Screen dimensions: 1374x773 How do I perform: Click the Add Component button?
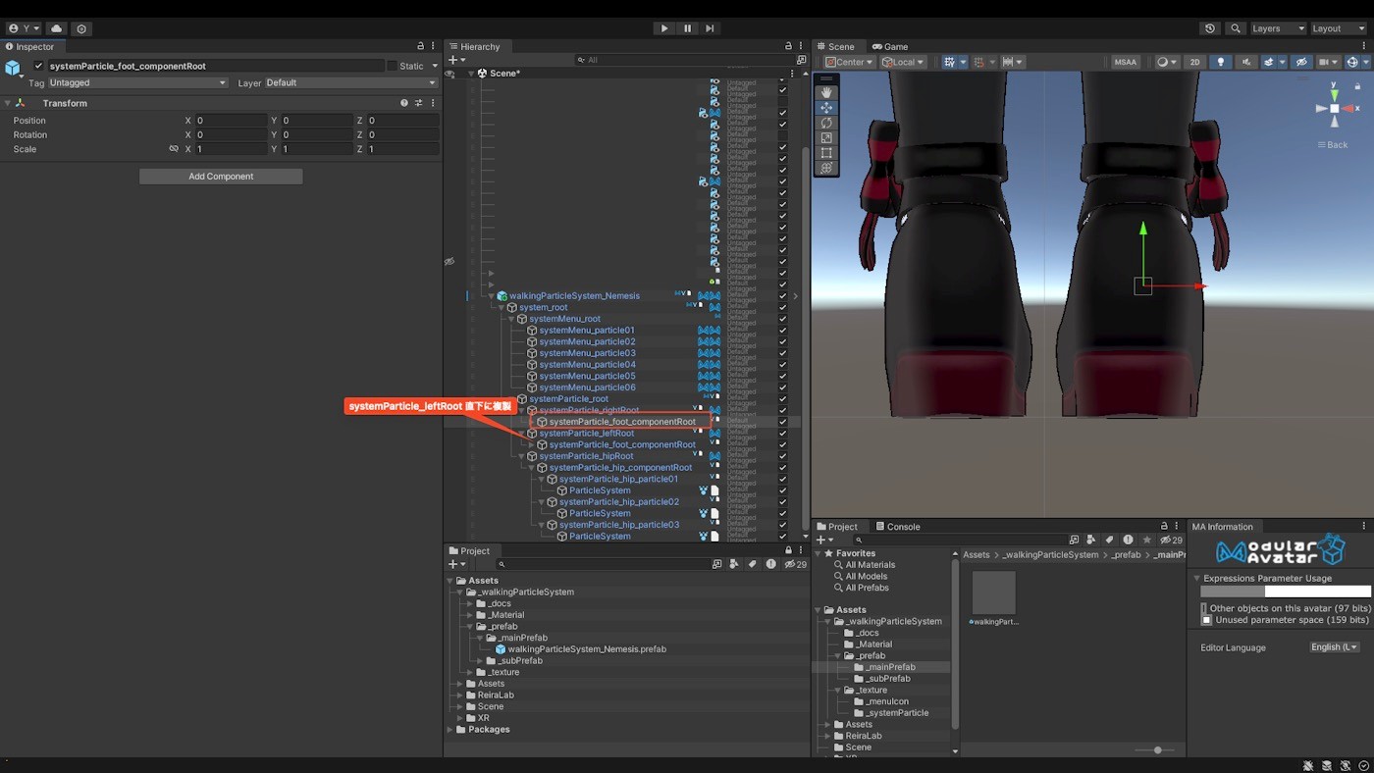click(x=221, y=177)
